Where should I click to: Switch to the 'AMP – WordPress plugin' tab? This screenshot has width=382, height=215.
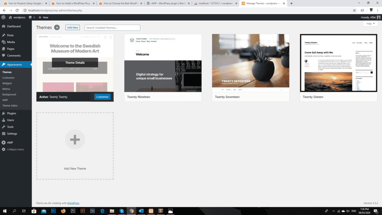(168, 3)
